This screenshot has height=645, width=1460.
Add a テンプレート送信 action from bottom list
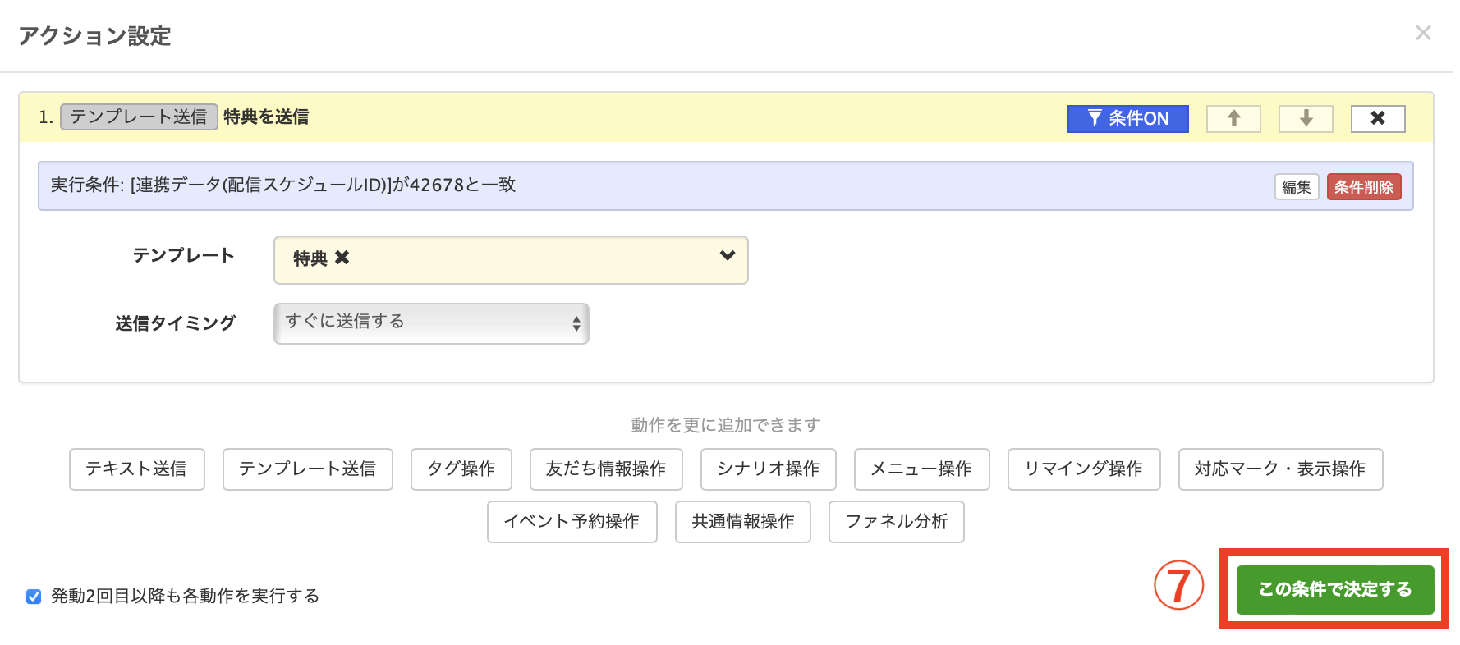pos(307,469)
